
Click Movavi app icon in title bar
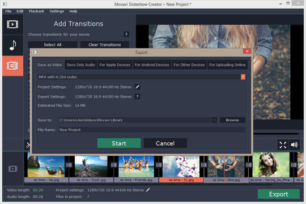[5, 4]
